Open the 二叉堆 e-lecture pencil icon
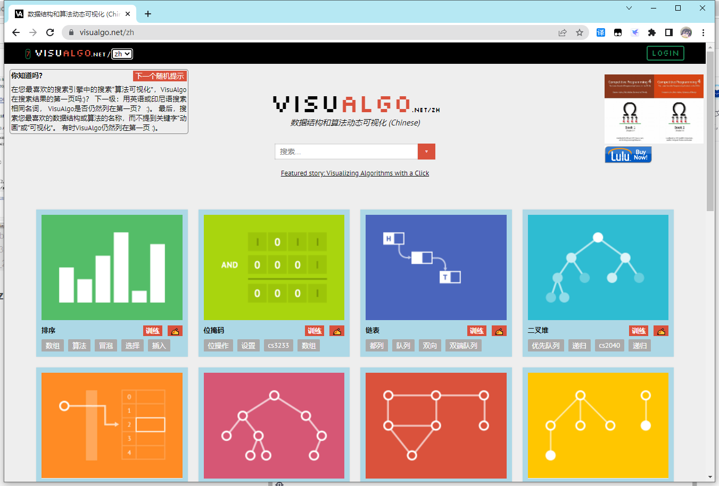The height and width of the screenshot is (486, 719). pyautogui.click(x=661, y=331)
